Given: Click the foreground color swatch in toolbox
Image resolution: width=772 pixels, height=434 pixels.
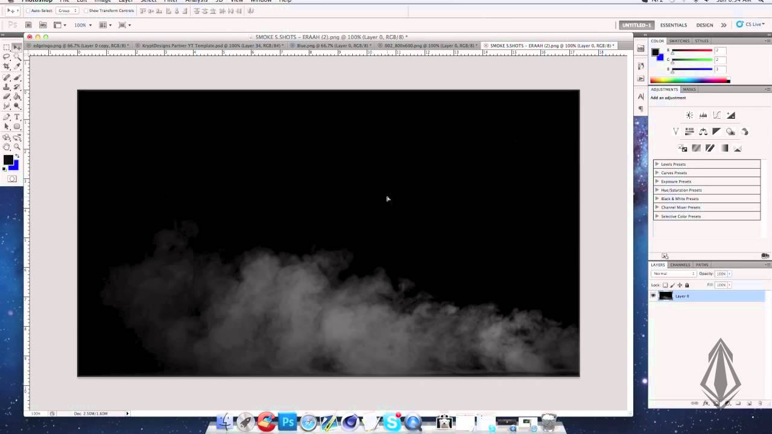Looking at the screenshot, I should click(8, 160).
